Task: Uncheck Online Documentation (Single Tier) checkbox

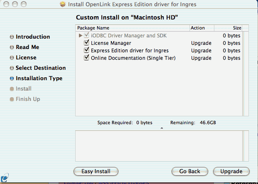Action: click(x=86, y=58)
